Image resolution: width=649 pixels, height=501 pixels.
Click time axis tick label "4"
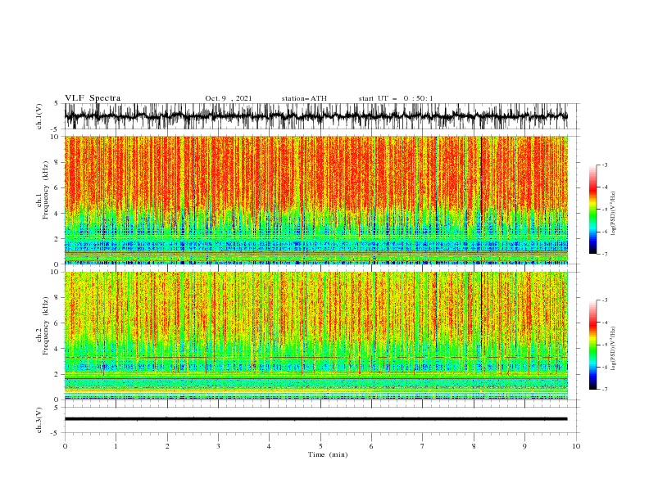269,446
